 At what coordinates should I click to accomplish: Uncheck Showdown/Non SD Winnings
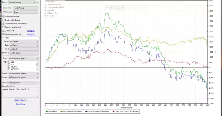pyautogui.click(x=3, y=24)
